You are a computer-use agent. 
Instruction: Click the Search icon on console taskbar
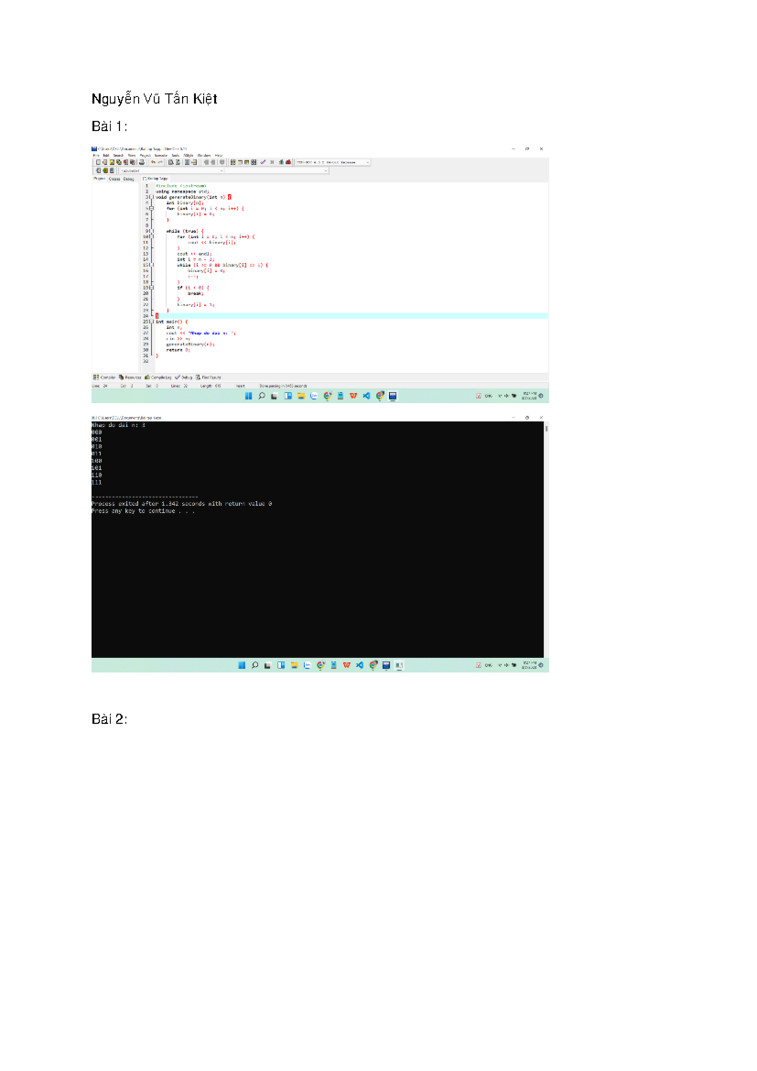[x=255, y=665]
